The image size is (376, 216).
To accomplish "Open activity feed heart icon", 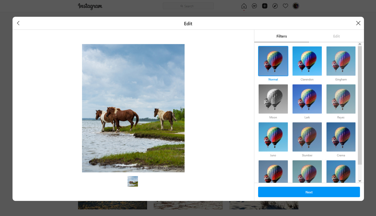I will click(285, 6).
